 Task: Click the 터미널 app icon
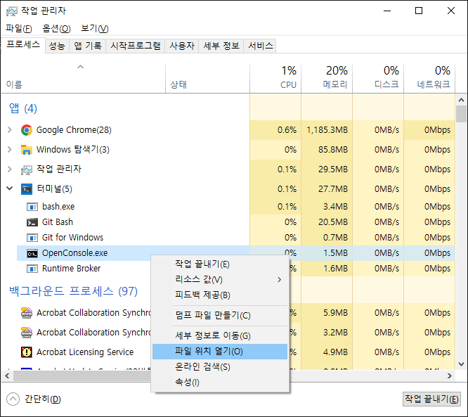pyautogui.click(x=27, y=189)
